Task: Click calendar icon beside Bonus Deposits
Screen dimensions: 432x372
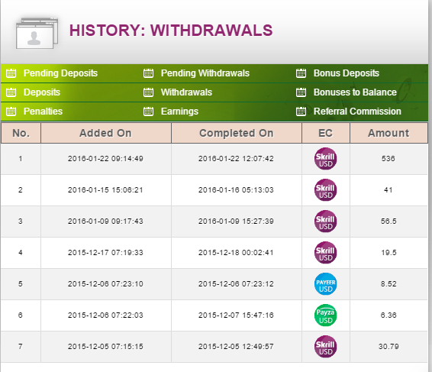Action: coord(301,73)
